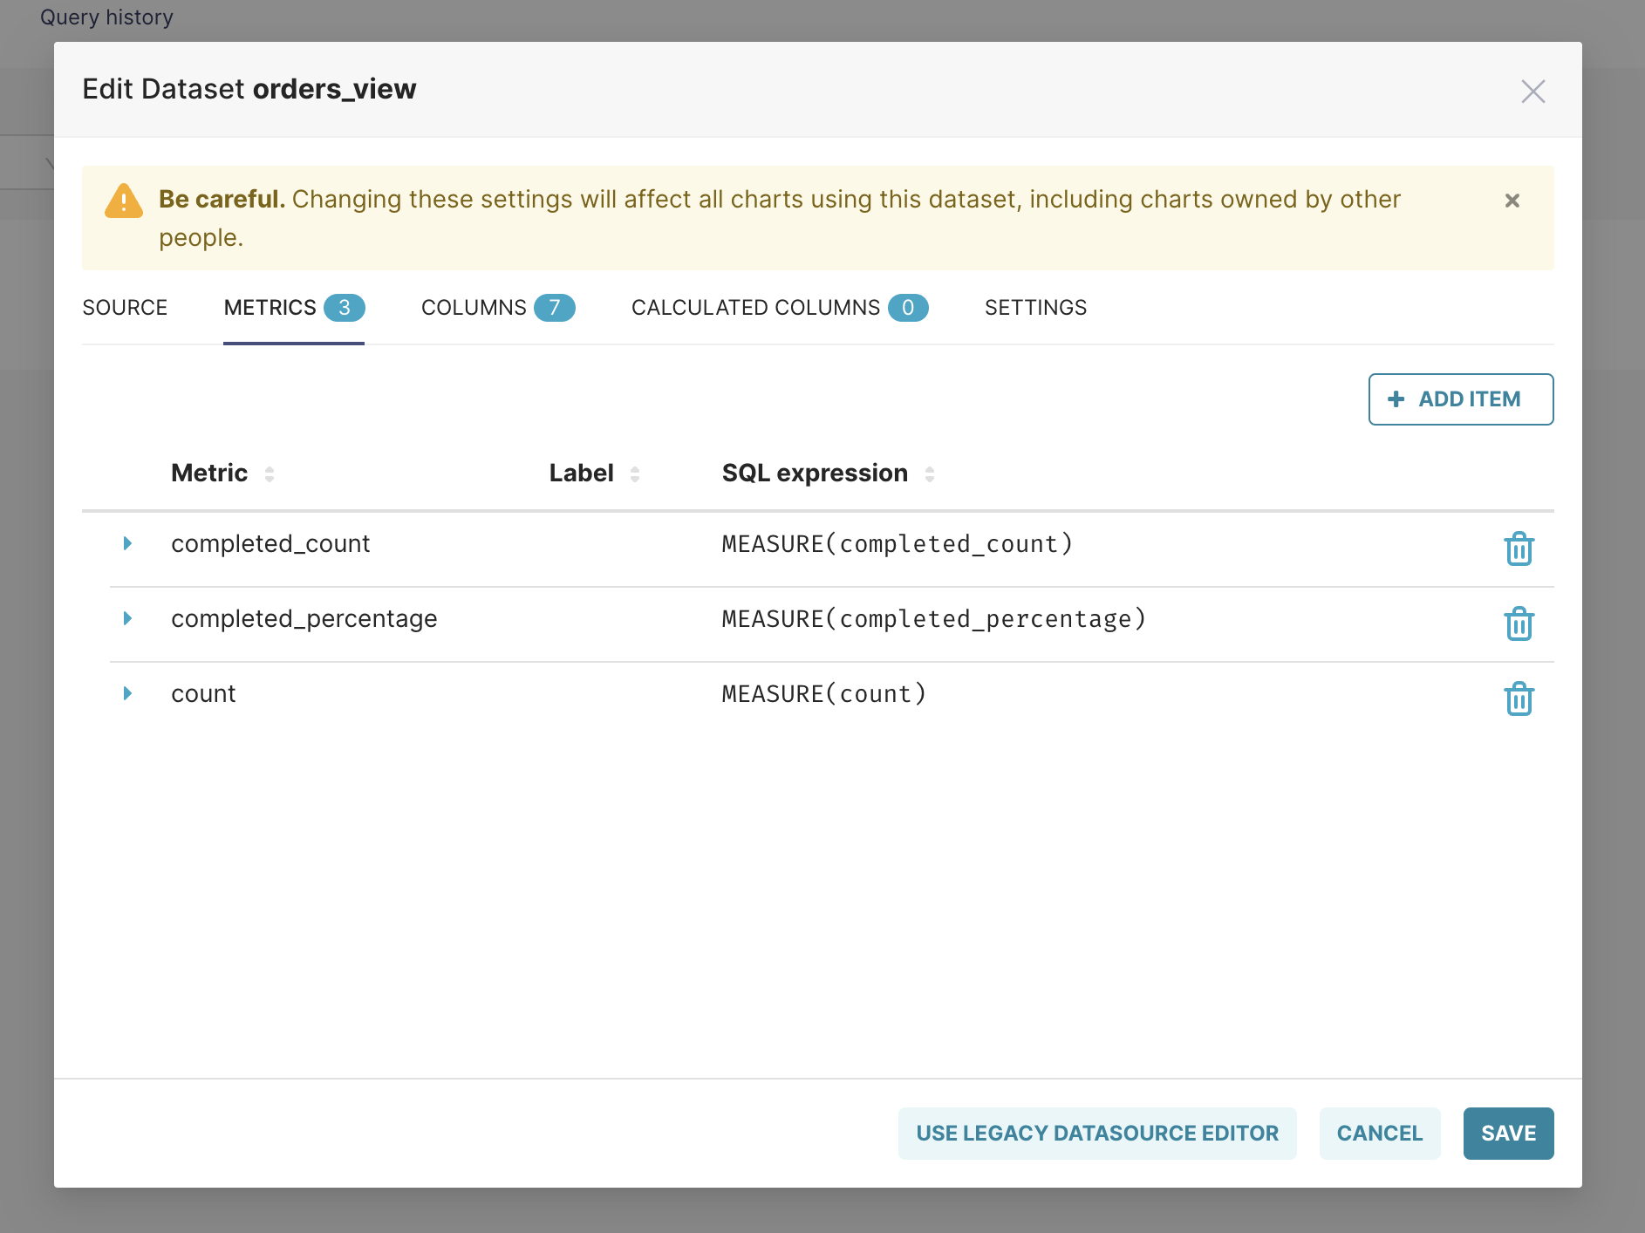Viewport: 1645px width, 1233px height.
Task: Close the Edit Dataset dialog
Action: [1532, 92]
